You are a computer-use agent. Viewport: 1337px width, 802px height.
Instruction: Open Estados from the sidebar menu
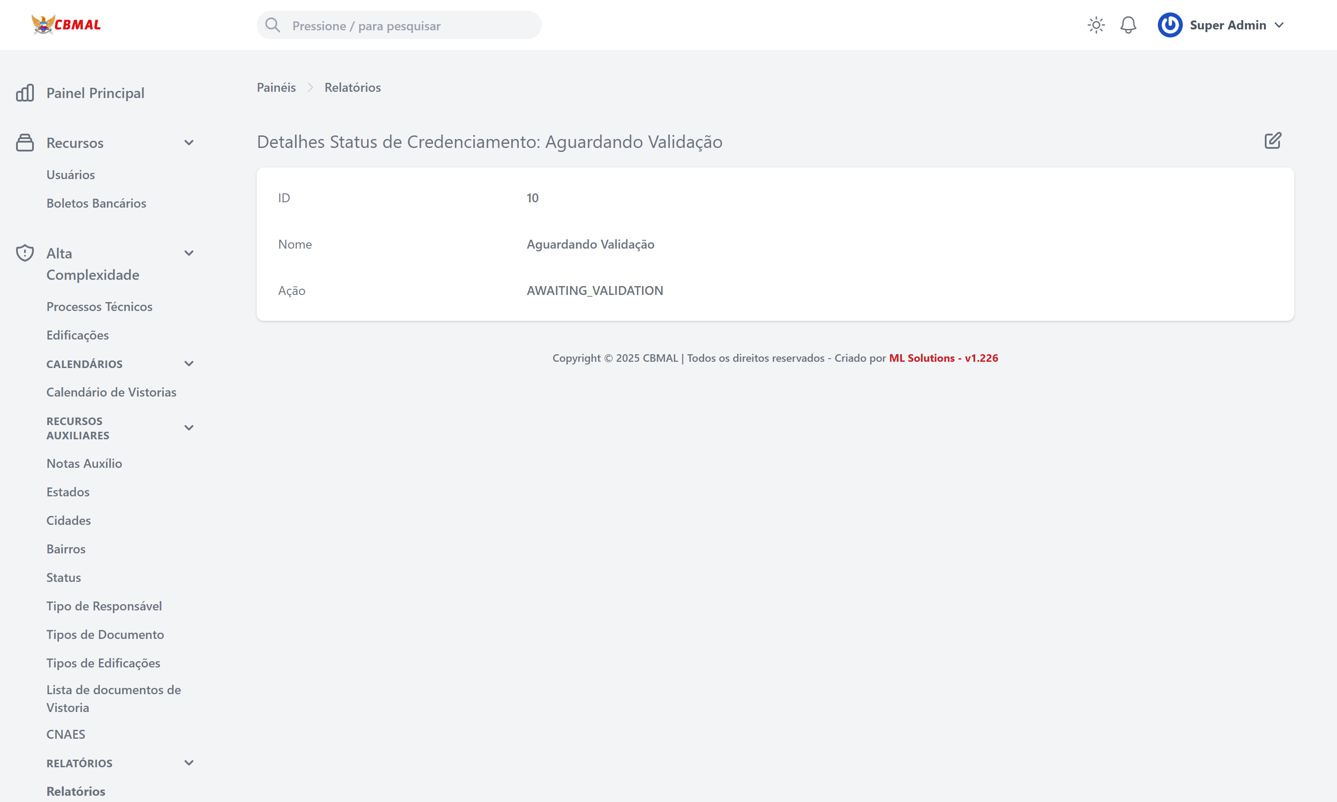68,492
